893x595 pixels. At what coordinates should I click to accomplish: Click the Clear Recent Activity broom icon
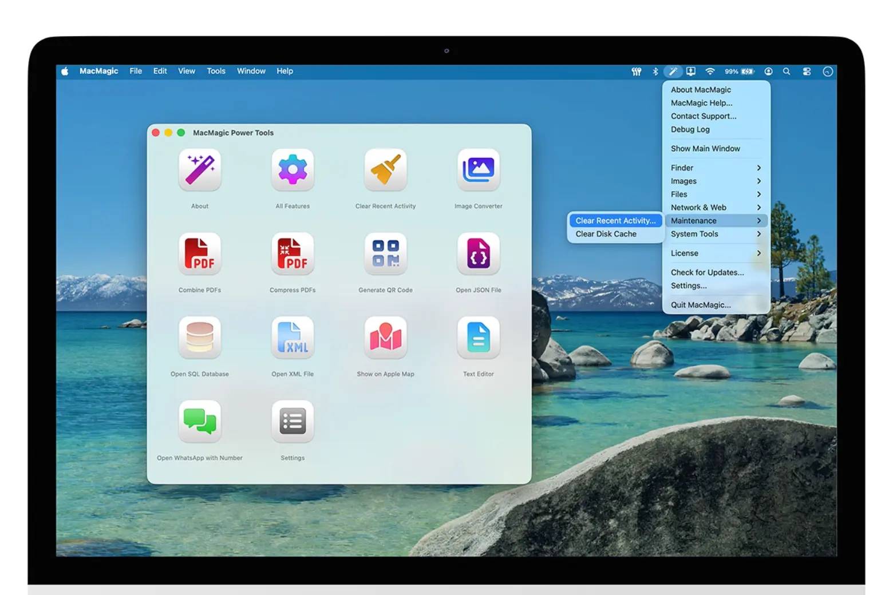pyautogui.click(x=385, y=169)
